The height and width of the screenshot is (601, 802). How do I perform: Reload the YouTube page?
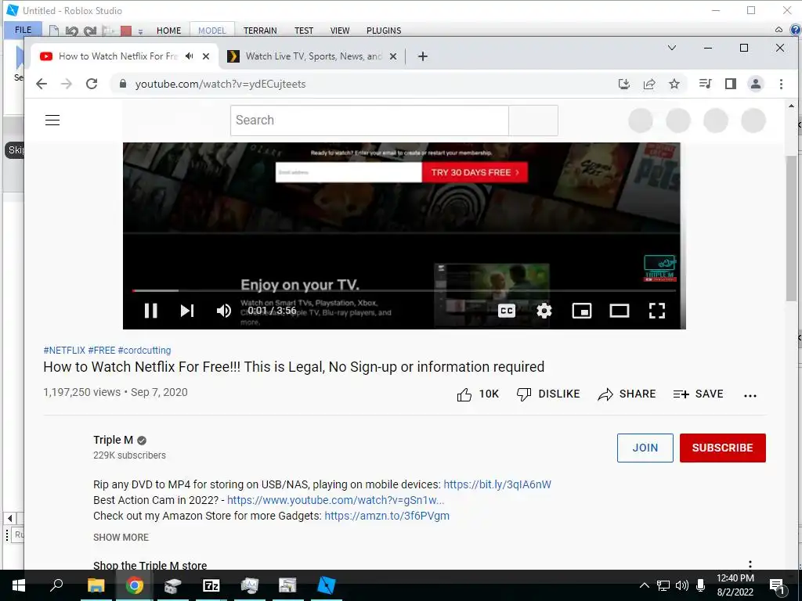tap(92, 84)
